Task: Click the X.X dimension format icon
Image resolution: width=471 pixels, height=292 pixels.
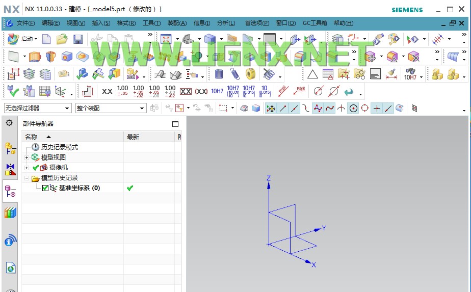Action: (107, 91)
